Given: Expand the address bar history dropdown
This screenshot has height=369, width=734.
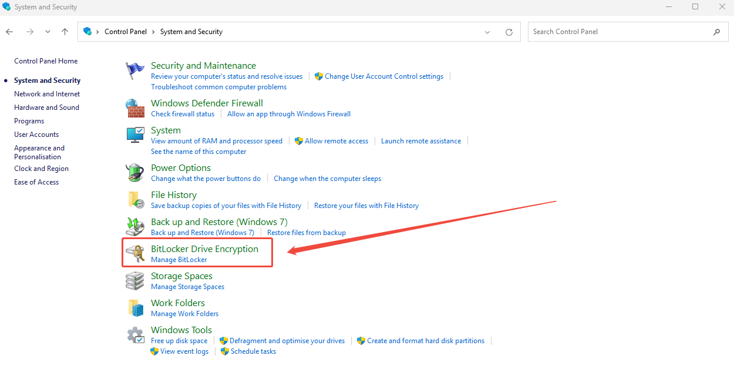Looking at the screenshot, I should pos(487,32).
